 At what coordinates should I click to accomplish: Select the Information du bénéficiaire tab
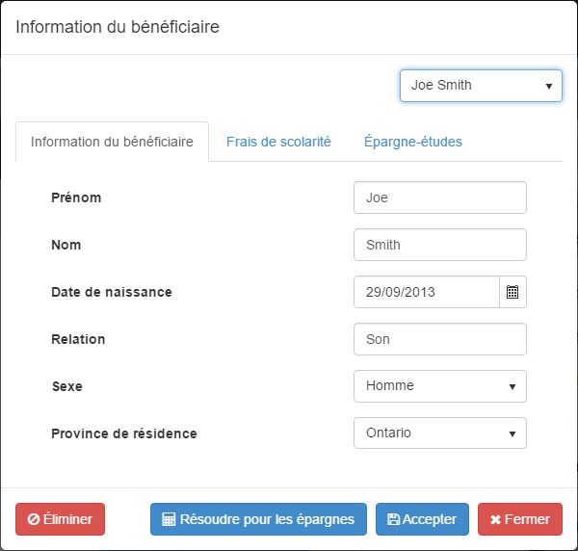(x=112, y=142)
